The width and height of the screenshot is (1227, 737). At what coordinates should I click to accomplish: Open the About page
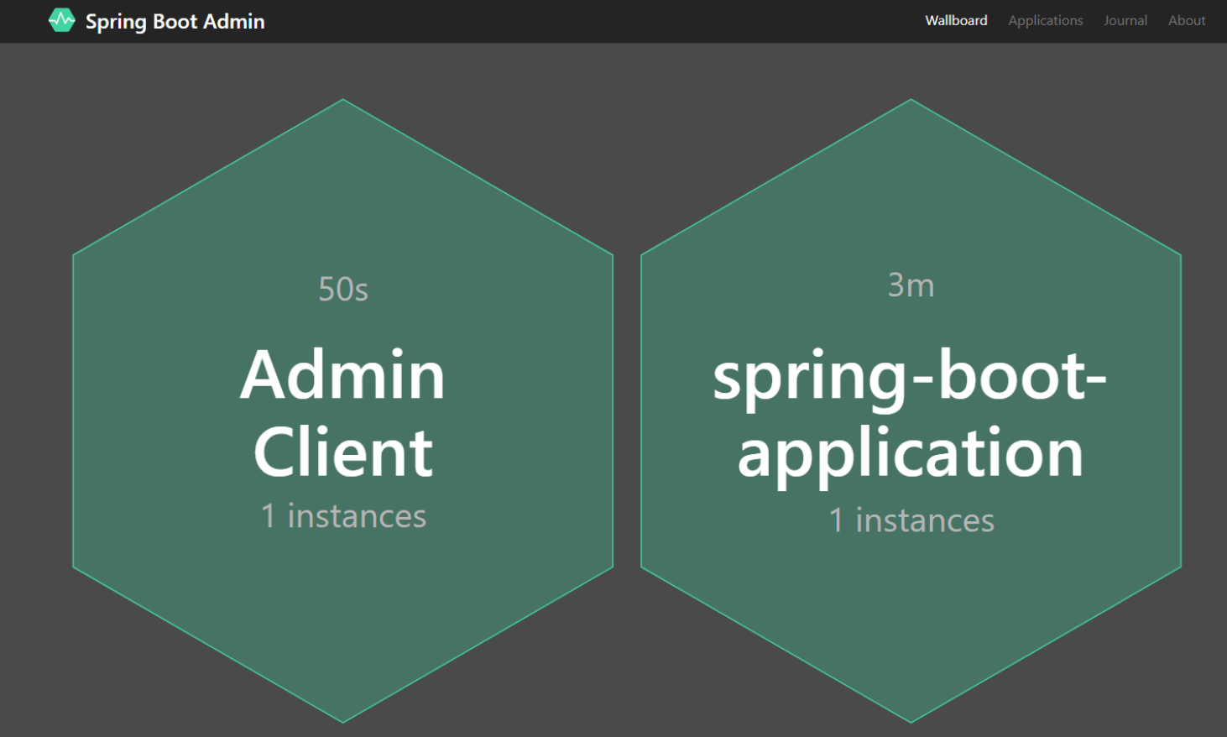point(1187,20)
